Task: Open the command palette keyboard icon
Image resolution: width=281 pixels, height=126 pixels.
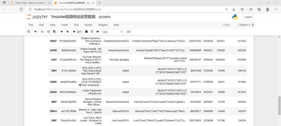Action: (129, 31)
